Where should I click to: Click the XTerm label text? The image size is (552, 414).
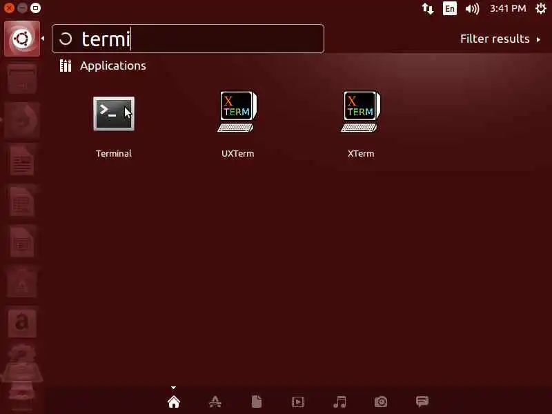pyautogui.click(x=361, y=153)
